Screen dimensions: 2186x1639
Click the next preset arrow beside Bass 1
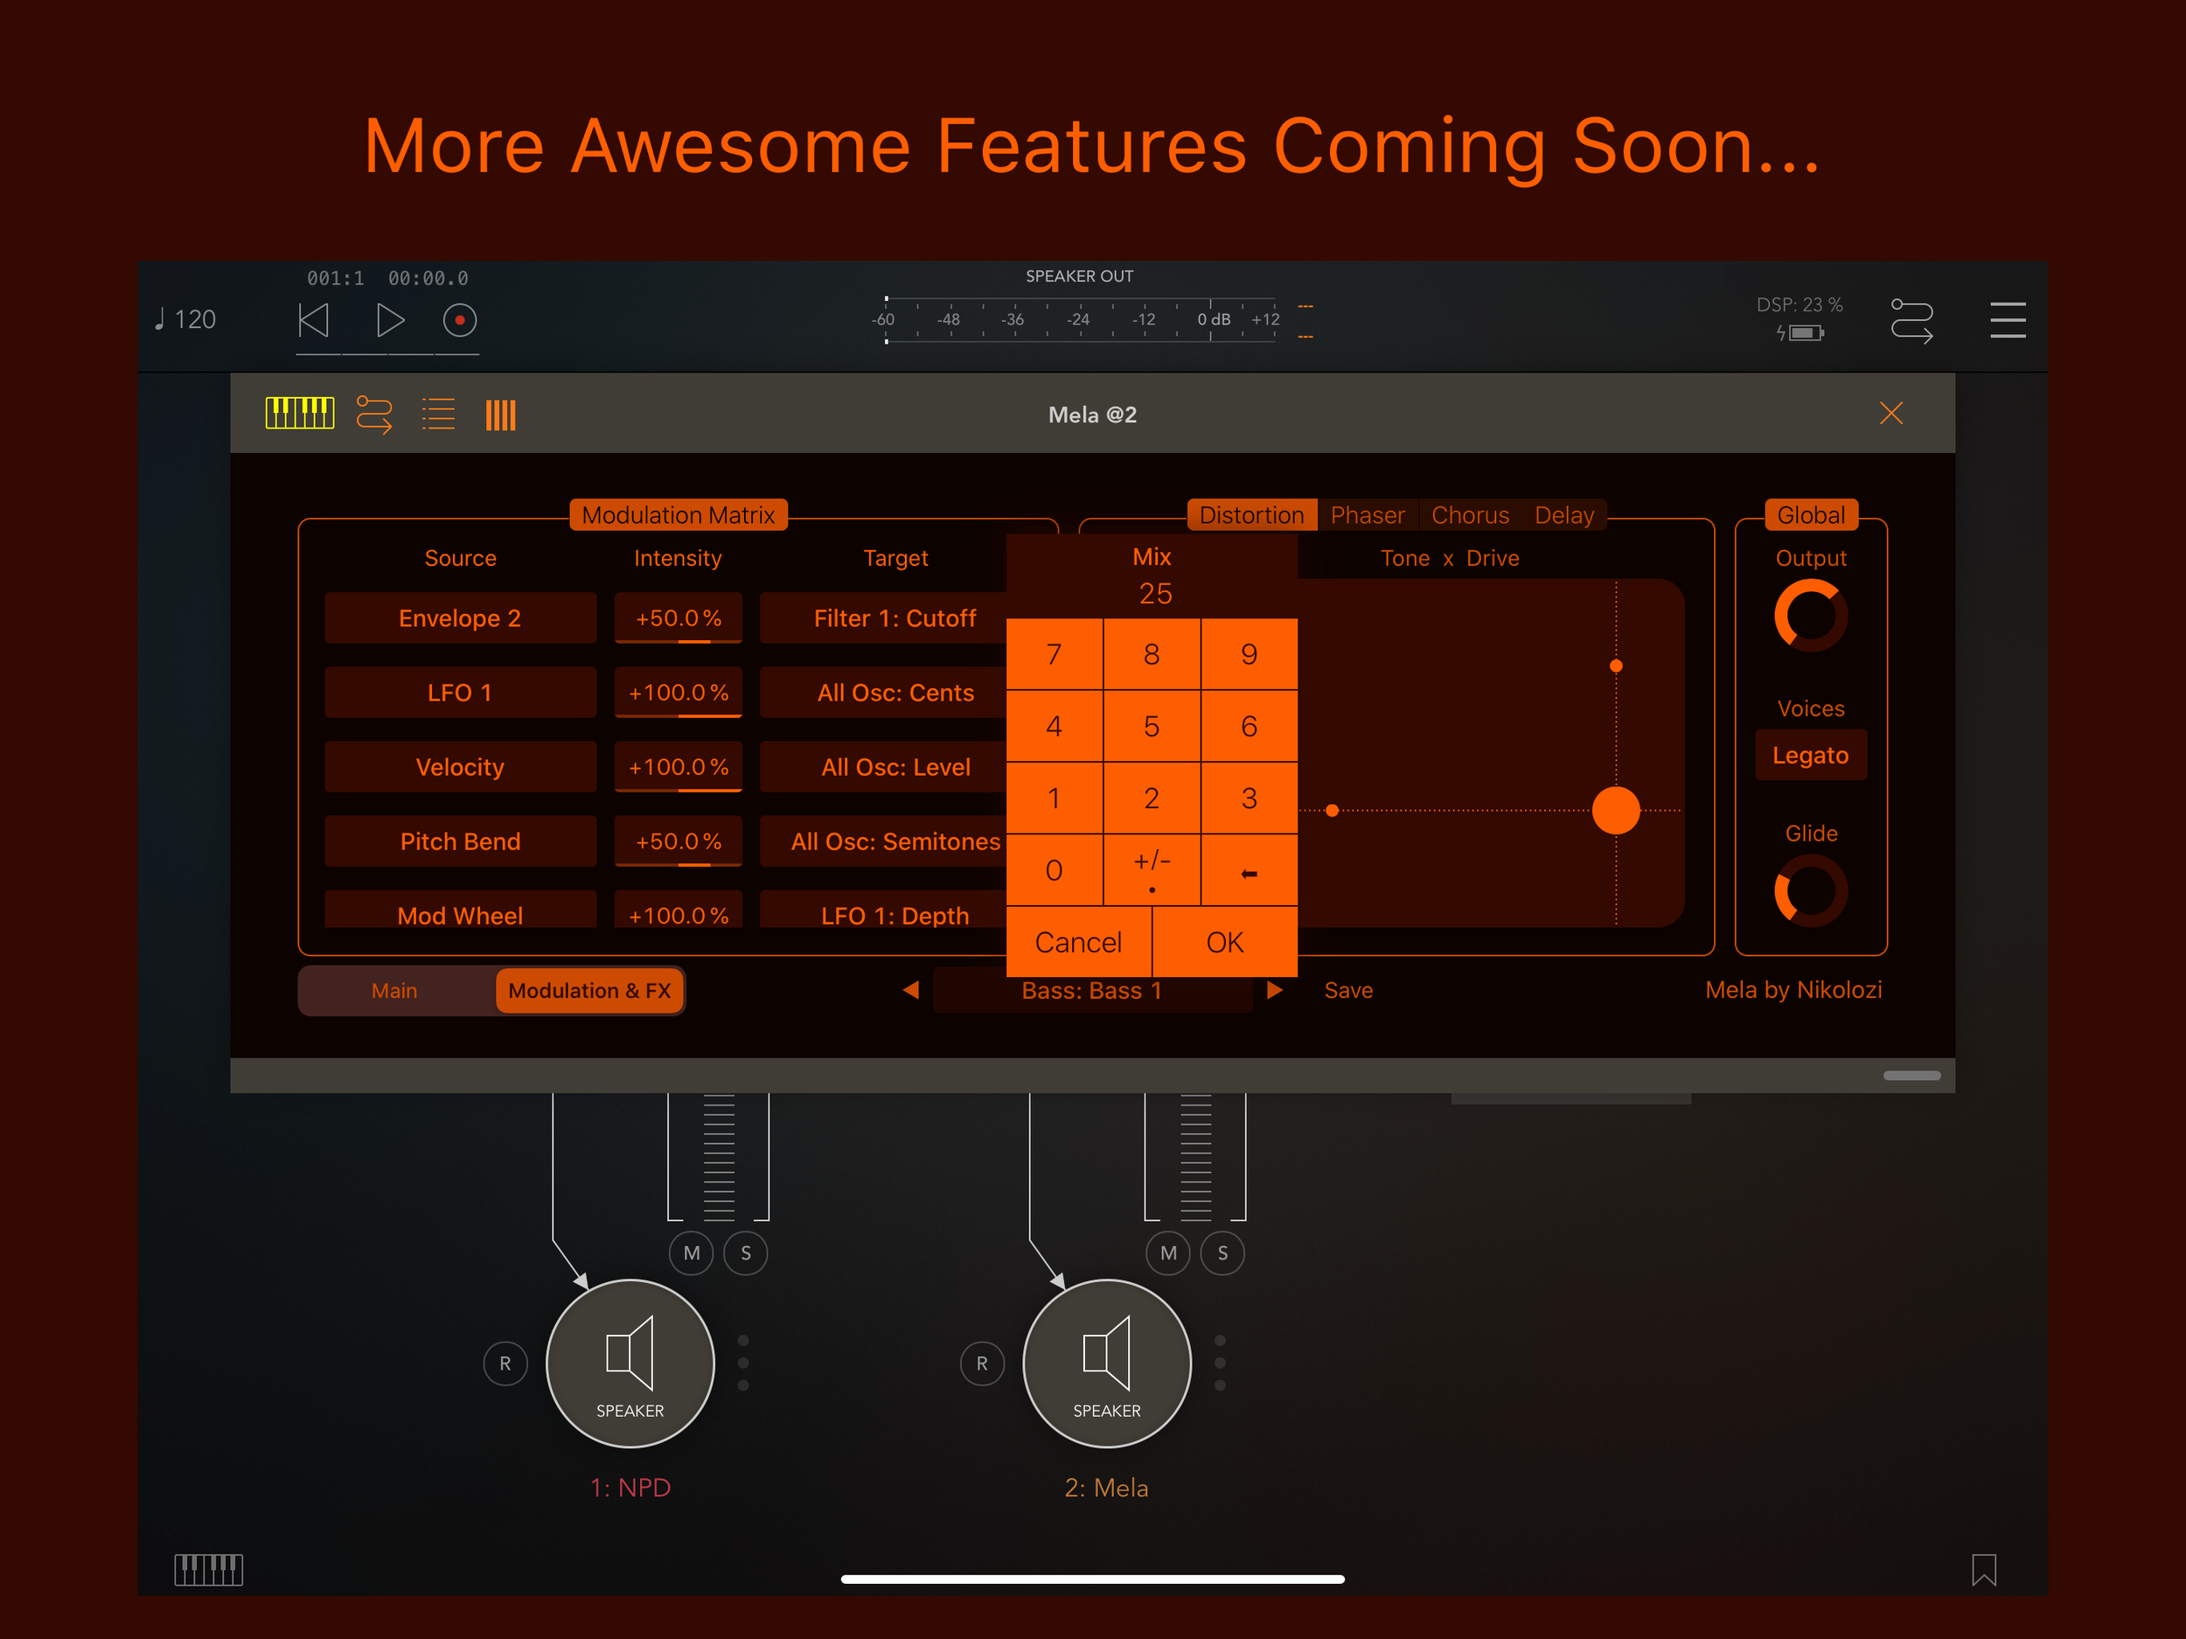tap(1275, 989)
